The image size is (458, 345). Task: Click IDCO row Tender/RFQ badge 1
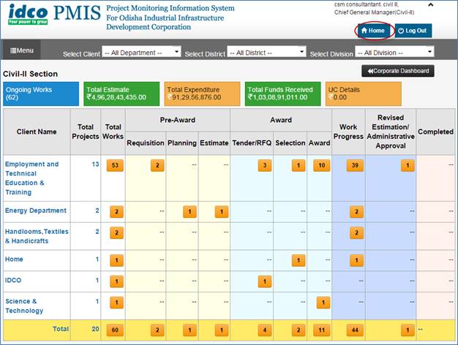point(265,281)
